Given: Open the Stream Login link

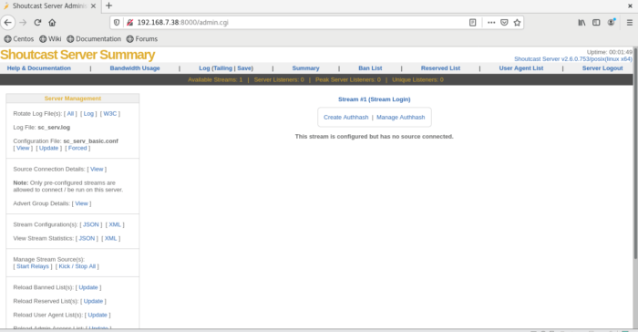Looking at the screenshot, I should [389, 99].
